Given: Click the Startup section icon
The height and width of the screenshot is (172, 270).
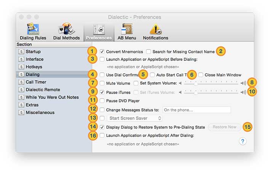Looking at the screenshot, I should (21, 52).
